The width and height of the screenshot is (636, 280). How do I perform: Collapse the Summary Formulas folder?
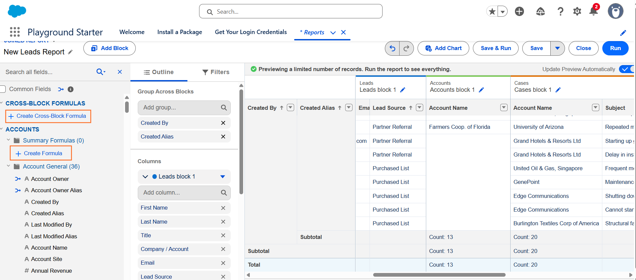pyautogui.click(x=8, y=140)
